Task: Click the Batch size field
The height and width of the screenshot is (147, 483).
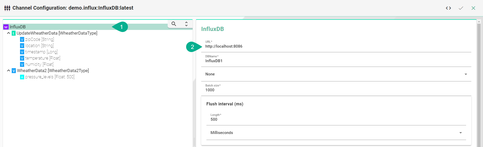Action: click(x=336, y=90)
